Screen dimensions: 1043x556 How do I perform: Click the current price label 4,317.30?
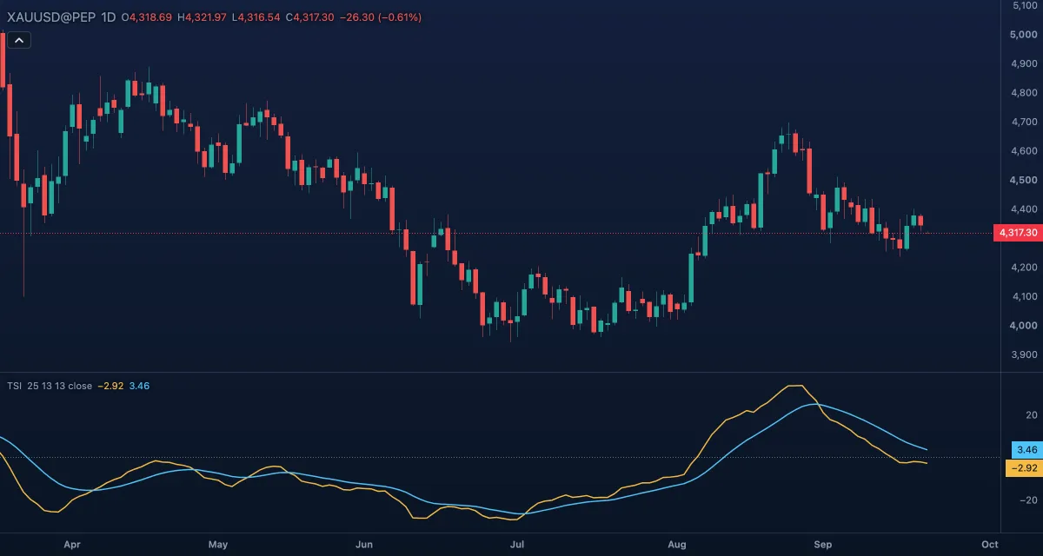pos(1018,233)
